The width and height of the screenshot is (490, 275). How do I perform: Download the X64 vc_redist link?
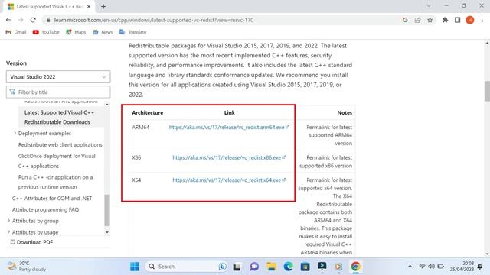coord(228,180)
